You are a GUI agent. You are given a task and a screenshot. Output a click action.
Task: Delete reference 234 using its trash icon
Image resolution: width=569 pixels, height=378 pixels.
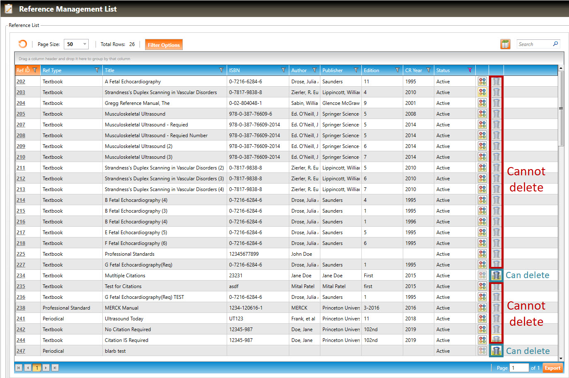tap(496, 275)
